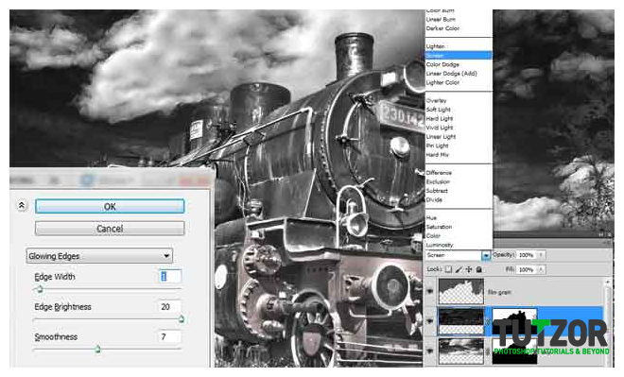Choose Overlay from blend mode list
624x377 pixels.
tap(437, 100)
